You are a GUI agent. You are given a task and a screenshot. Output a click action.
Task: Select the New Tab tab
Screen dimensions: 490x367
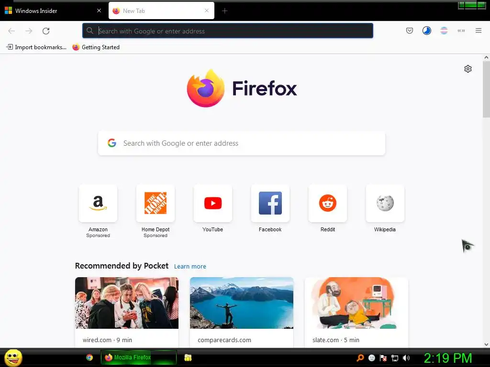[x=161, y=11]
